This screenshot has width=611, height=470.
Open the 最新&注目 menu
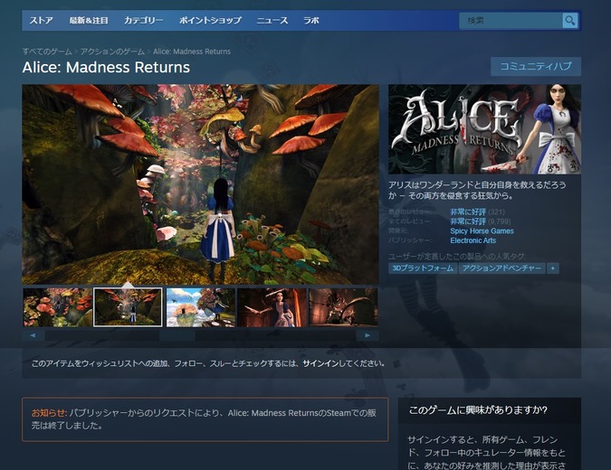coord(89,20)
